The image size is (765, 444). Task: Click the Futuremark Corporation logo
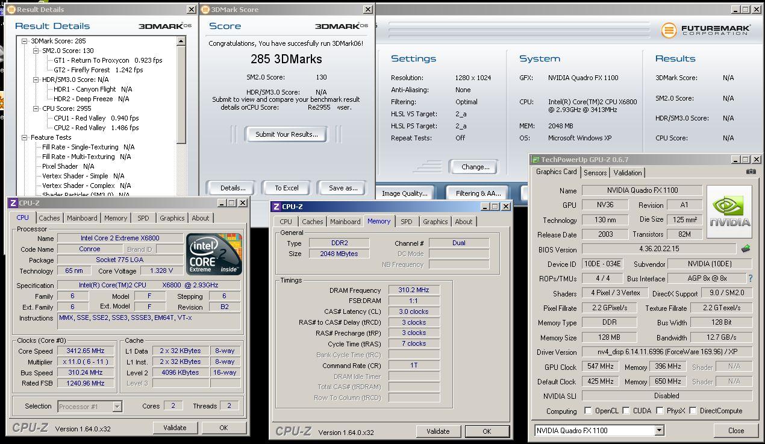705,30
